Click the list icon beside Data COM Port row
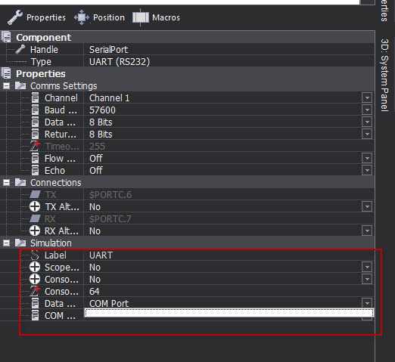 pos(35,303)
